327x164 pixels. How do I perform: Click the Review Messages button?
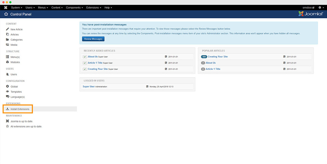click(93, 39)
